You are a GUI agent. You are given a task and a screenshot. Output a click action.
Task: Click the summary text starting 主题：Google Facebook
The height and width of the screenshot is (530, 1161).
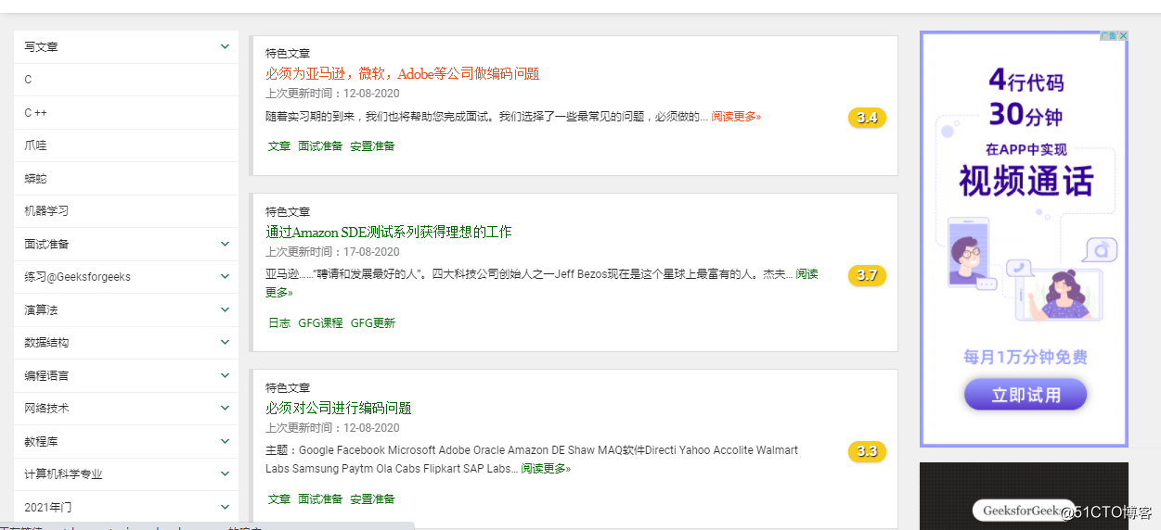[532, 460]
